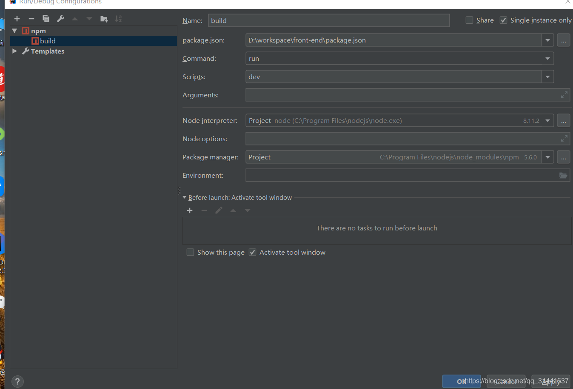The height and width of the screenshot is (389, 573).
Task: Add a new run configuration
Action: tap(17, 19)
